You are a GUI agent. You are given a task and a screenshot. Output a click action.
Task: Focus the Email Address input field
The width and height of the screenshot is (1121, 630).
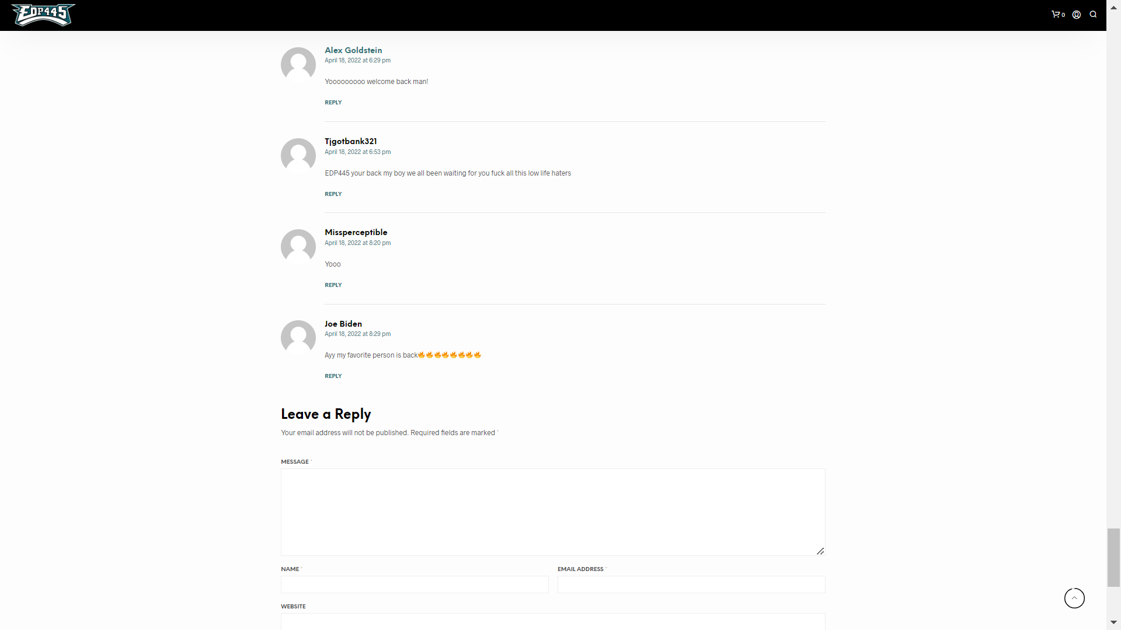point(691,584)
